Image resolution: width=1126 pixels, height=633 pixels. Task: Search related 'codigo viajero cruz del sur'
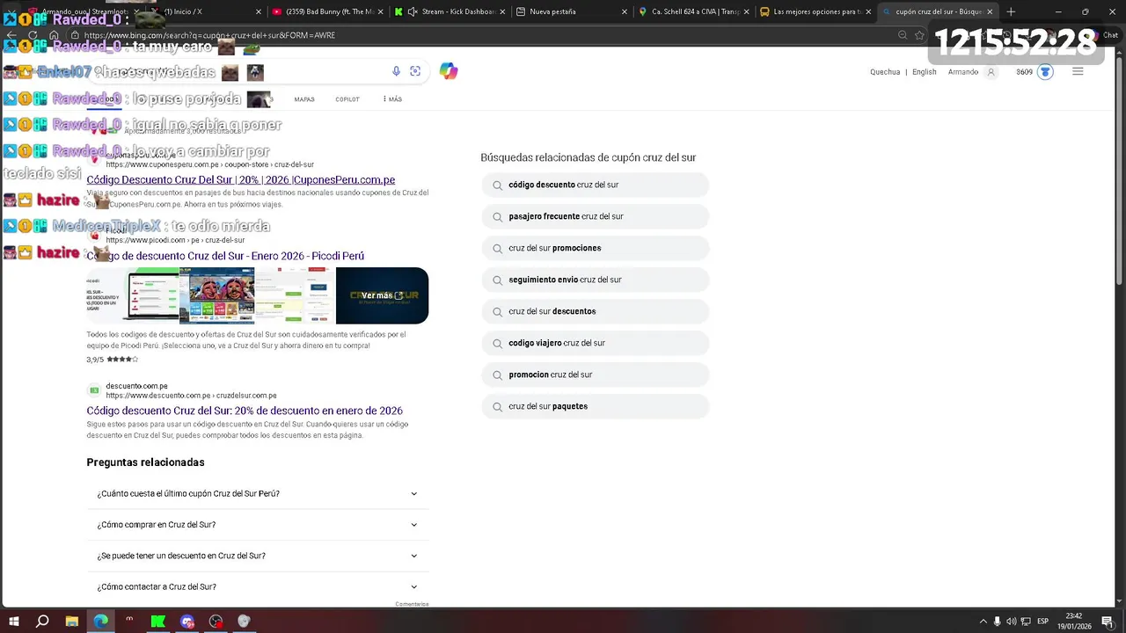(x=596, y=343)
